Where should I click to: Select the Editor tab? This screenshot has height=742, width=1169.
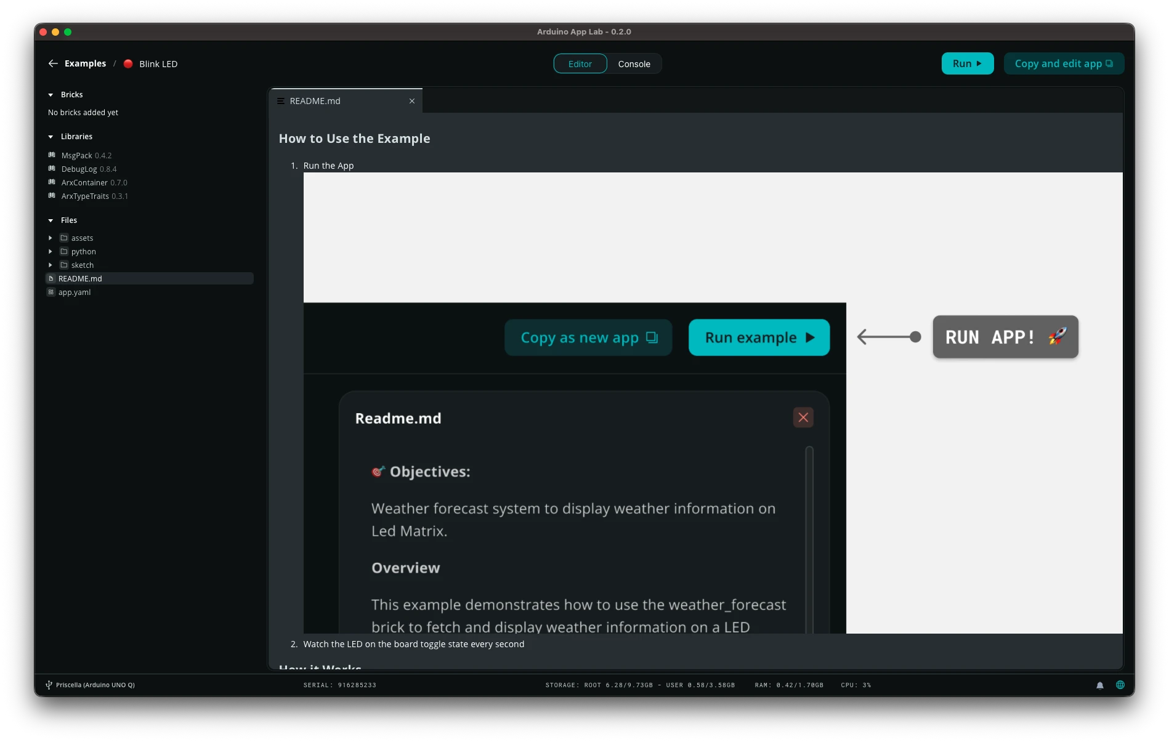point(579,63)
